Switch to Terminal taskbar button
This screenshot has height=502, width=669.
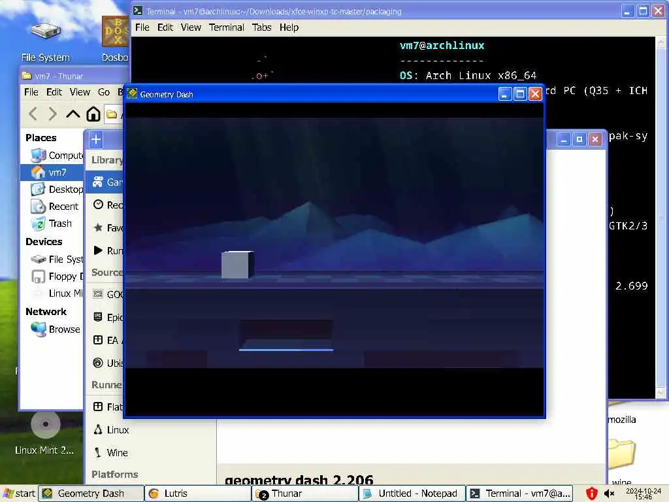519,494
